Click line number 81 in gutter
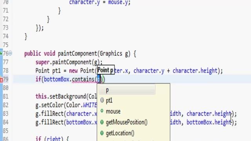 5,97
